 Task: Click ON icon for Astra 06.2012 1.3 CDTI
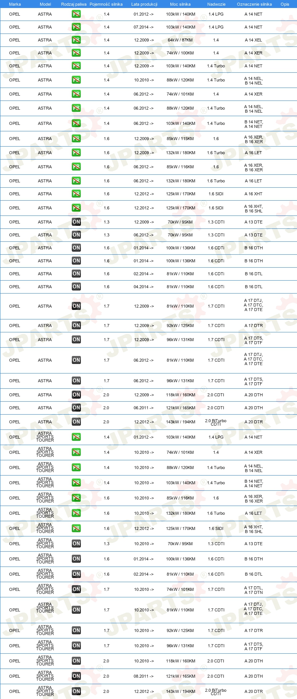[x=76, y=235]
